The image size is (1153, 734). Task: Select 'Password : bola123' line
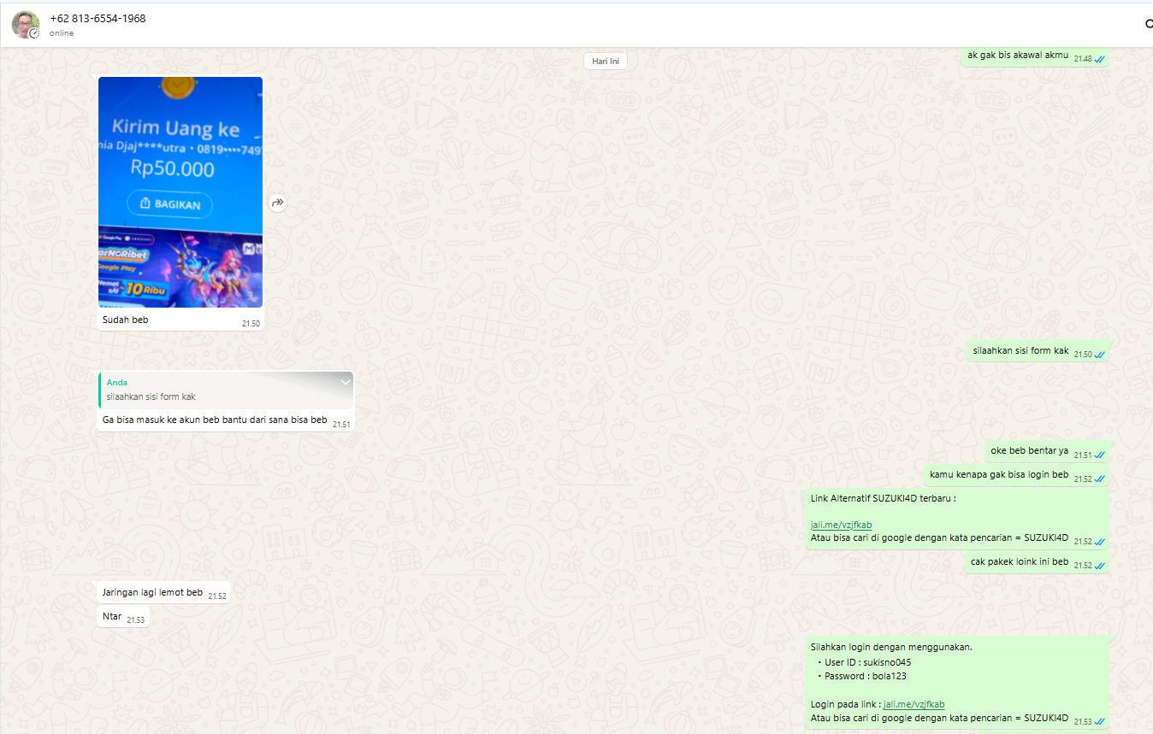(865, 676)
